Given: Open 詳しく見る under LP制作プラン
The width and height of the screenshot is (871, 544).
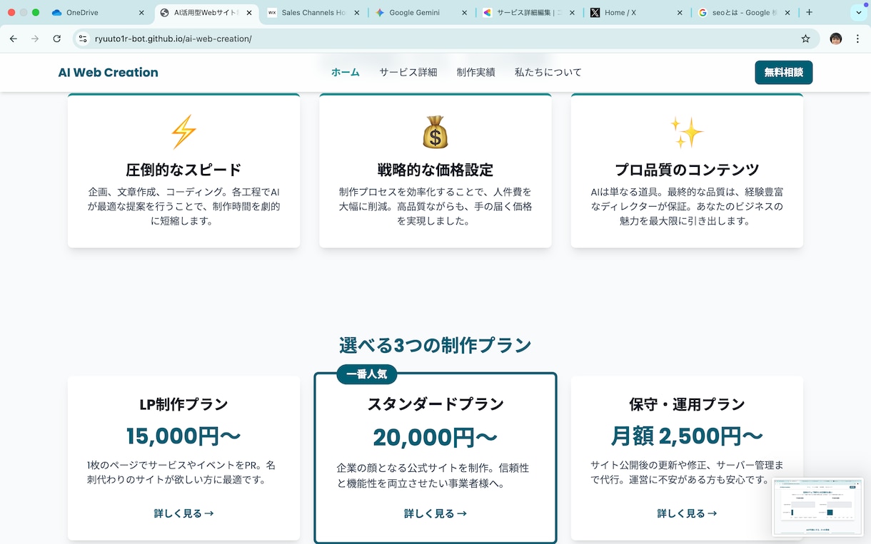Looking at the screenshot, I should (x=183, y=513).
